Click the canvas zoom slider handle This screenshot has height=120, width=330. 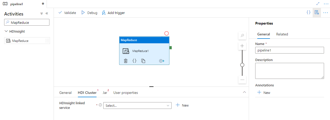242,65
